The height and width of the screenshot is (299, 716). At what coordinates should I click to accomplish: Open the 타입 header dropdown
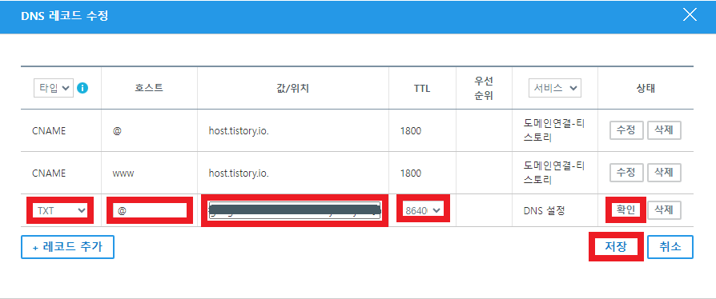54,88
